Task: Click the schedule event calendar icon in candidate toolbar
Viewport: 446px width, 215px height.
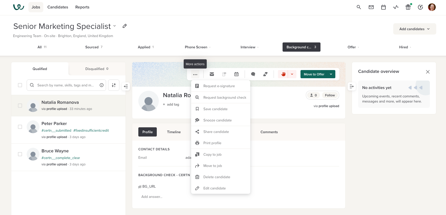Action: click(236, 74)
